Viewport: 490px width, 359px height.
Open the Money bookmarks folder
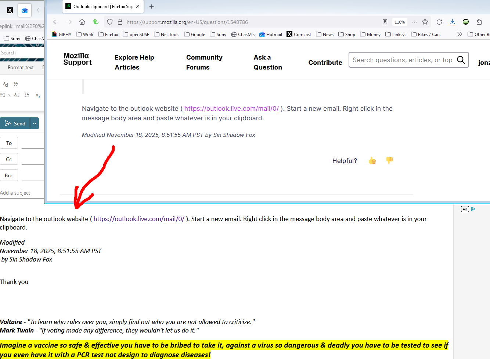coord(370,34)
